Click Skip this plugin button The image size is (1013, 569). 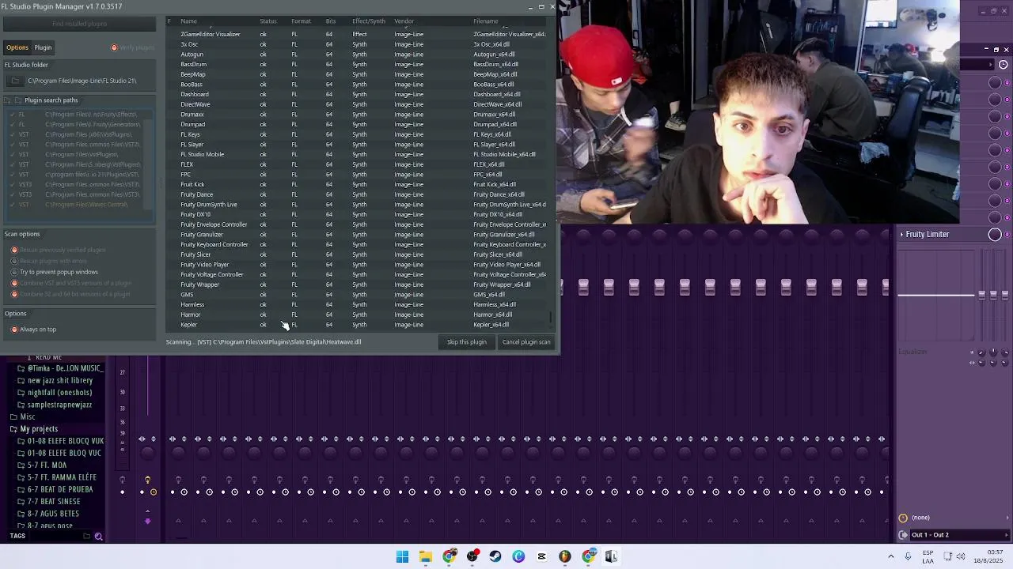[466, 342]
